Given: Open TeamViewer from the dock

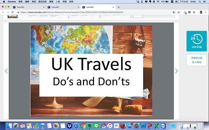Looking at the screenshot, I should pyautogui.click(x=163, y=126).
